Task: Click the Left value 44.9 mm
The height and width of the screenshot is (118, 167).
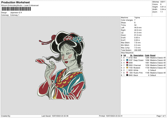Action: point(138,28)
